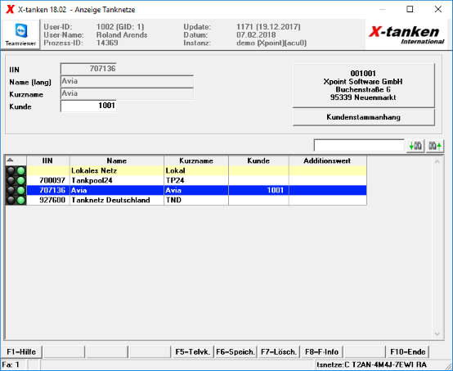Click the traffic light icon in the selected Avia row
The image size is (453, 371).
point(16,191)
